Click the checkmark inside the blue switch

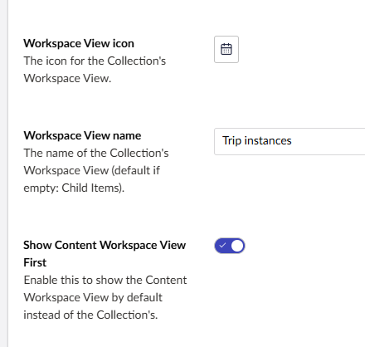(x=222, y=246)
